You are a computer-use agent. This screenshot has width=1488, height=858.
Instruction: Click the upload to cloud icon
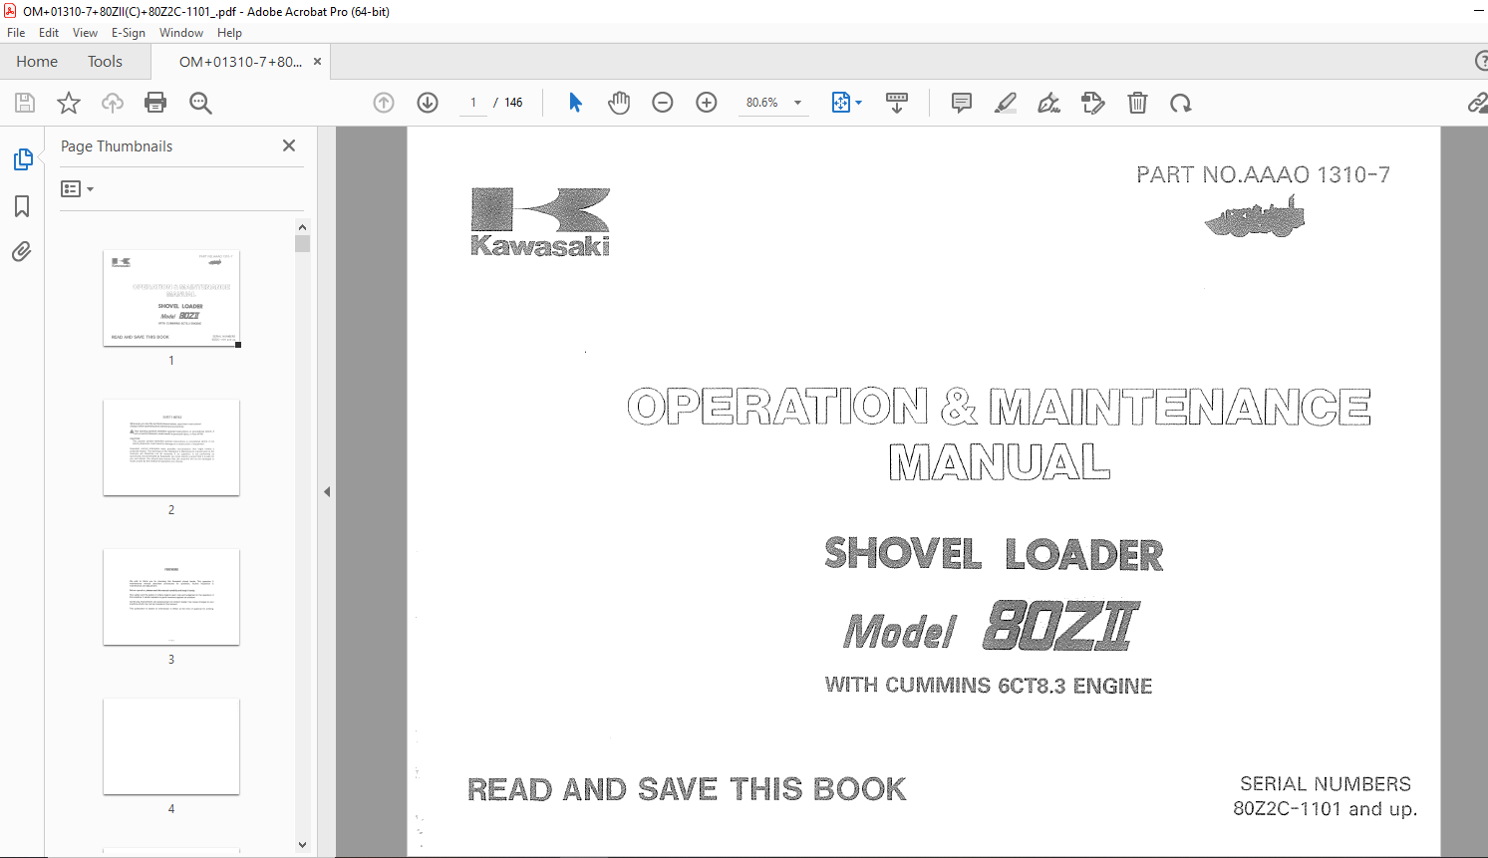113,103
